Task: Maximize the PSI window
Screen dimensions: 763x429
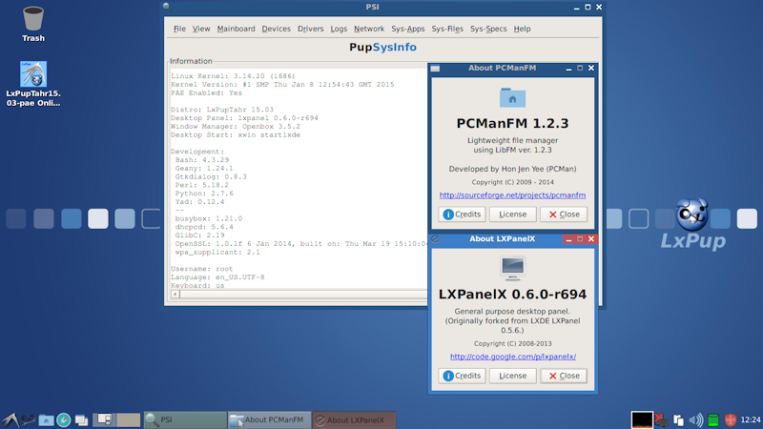Action: [588, 7]
